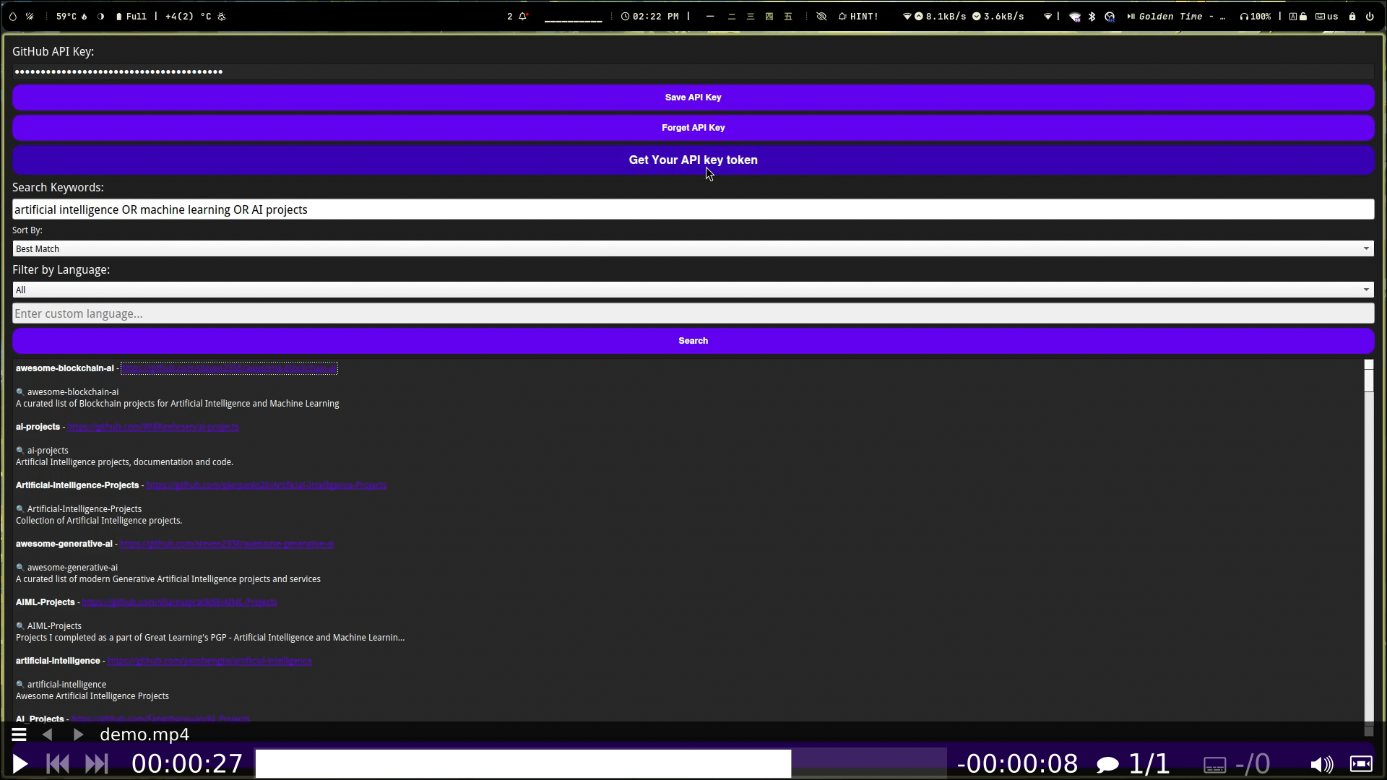
Task: Open the Sort By Best Match dropdown
Action: click(x=693, y=248)
